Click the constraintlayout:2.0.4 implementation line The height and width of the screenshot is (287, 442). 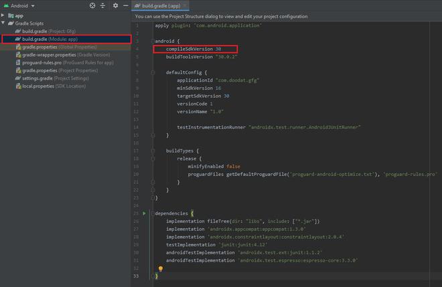pyautogui.click(x=255, y=237)
